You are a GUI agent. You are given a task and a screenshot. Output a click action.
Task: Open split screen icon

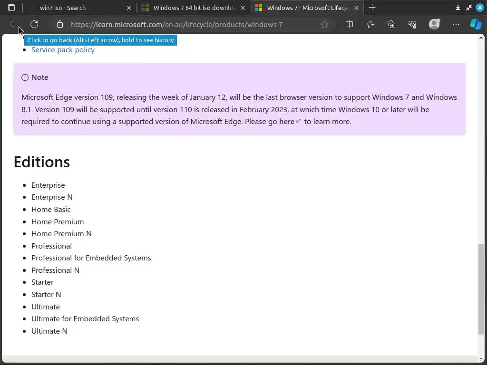click(349, 24)
